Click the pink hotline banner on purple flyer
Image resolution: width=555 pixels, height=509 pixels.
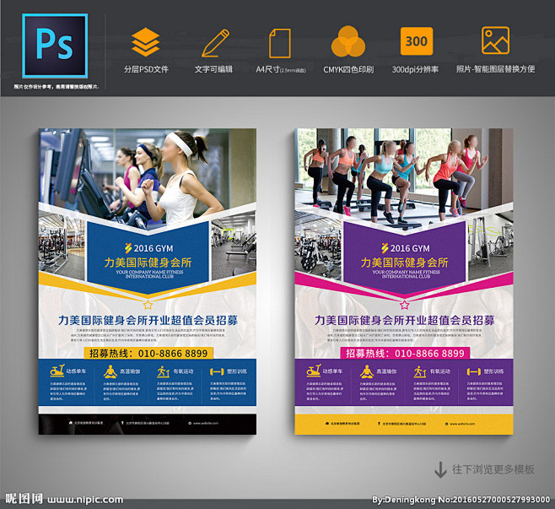tap(405, 353)
